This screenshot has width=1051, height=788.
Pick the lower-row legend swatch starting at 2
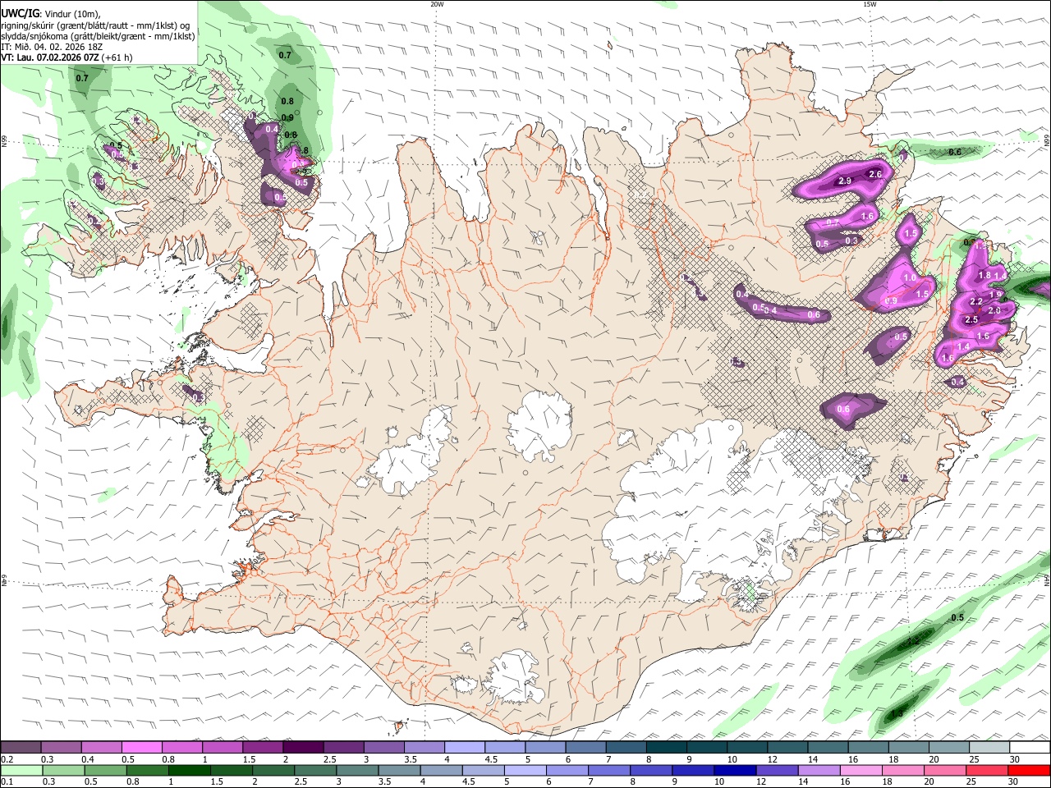273,770
